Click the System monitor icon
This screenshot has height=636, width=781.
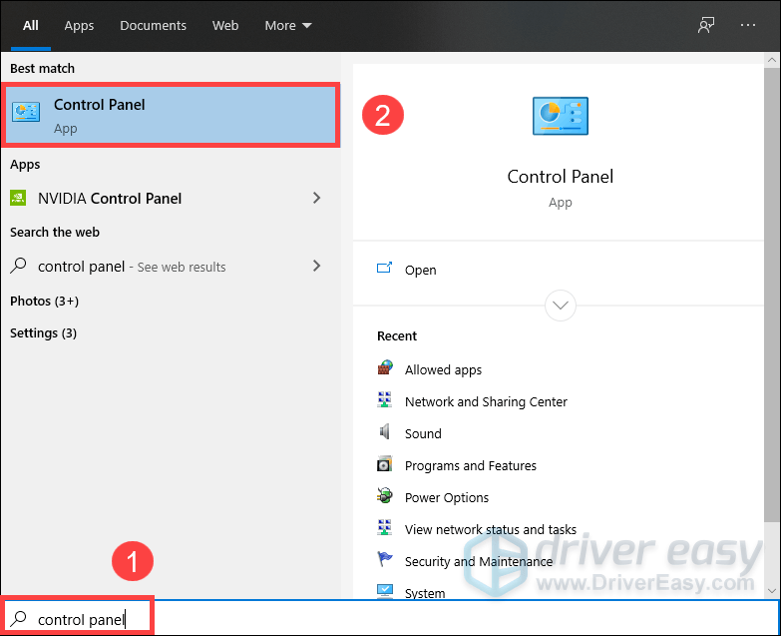[x=385, y=591]
